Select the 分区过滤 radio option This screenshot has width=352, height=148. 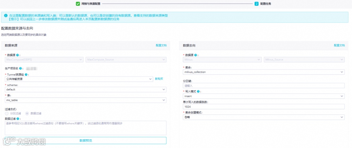tap(7, 113)
